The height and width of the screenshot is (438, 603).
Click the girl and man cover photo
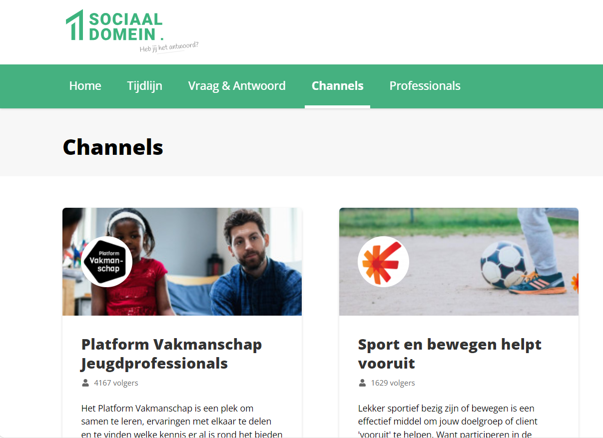coord(182,262)
